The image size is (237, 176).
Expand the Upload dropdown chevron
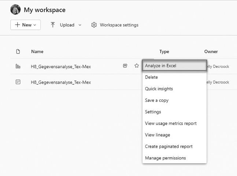pos(80,25)
